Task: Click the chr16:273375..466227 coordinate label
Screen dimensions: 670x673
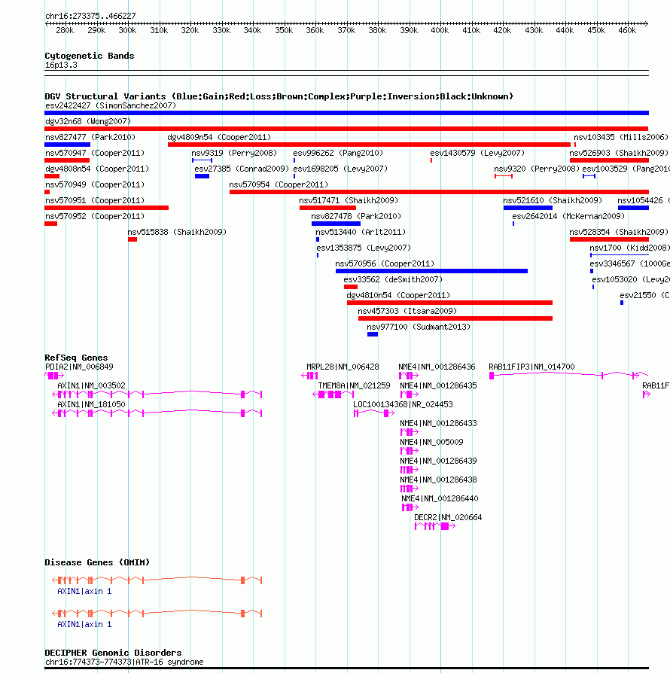Action: [90, 17]
